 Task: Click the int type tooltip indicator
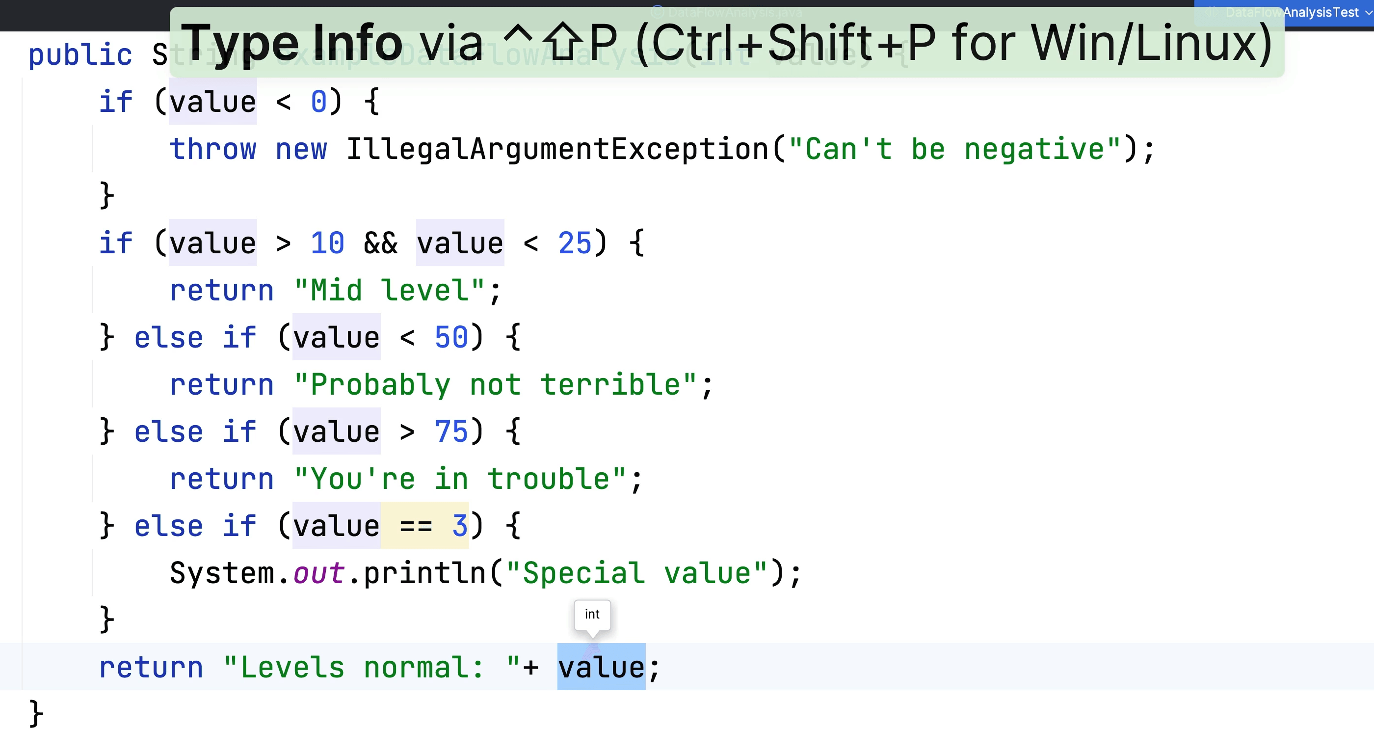click(x=592, y=613)
